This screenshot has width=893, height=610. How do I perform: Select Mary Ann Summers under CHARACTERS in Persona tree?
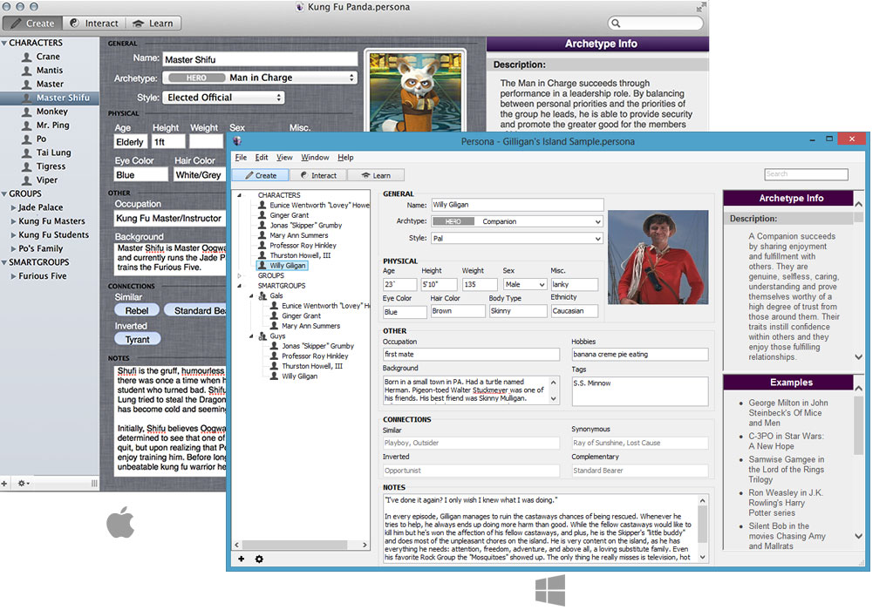coord(298,235)
